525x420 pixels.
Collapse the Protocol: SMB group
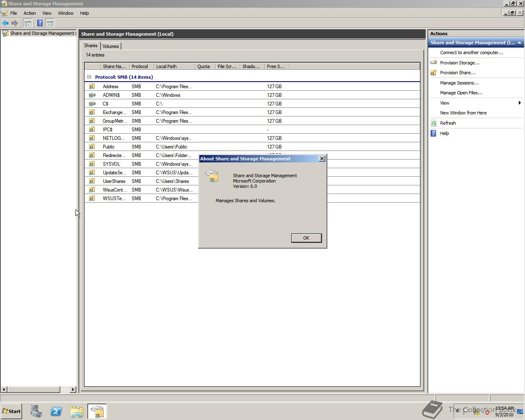pos(89,77)
